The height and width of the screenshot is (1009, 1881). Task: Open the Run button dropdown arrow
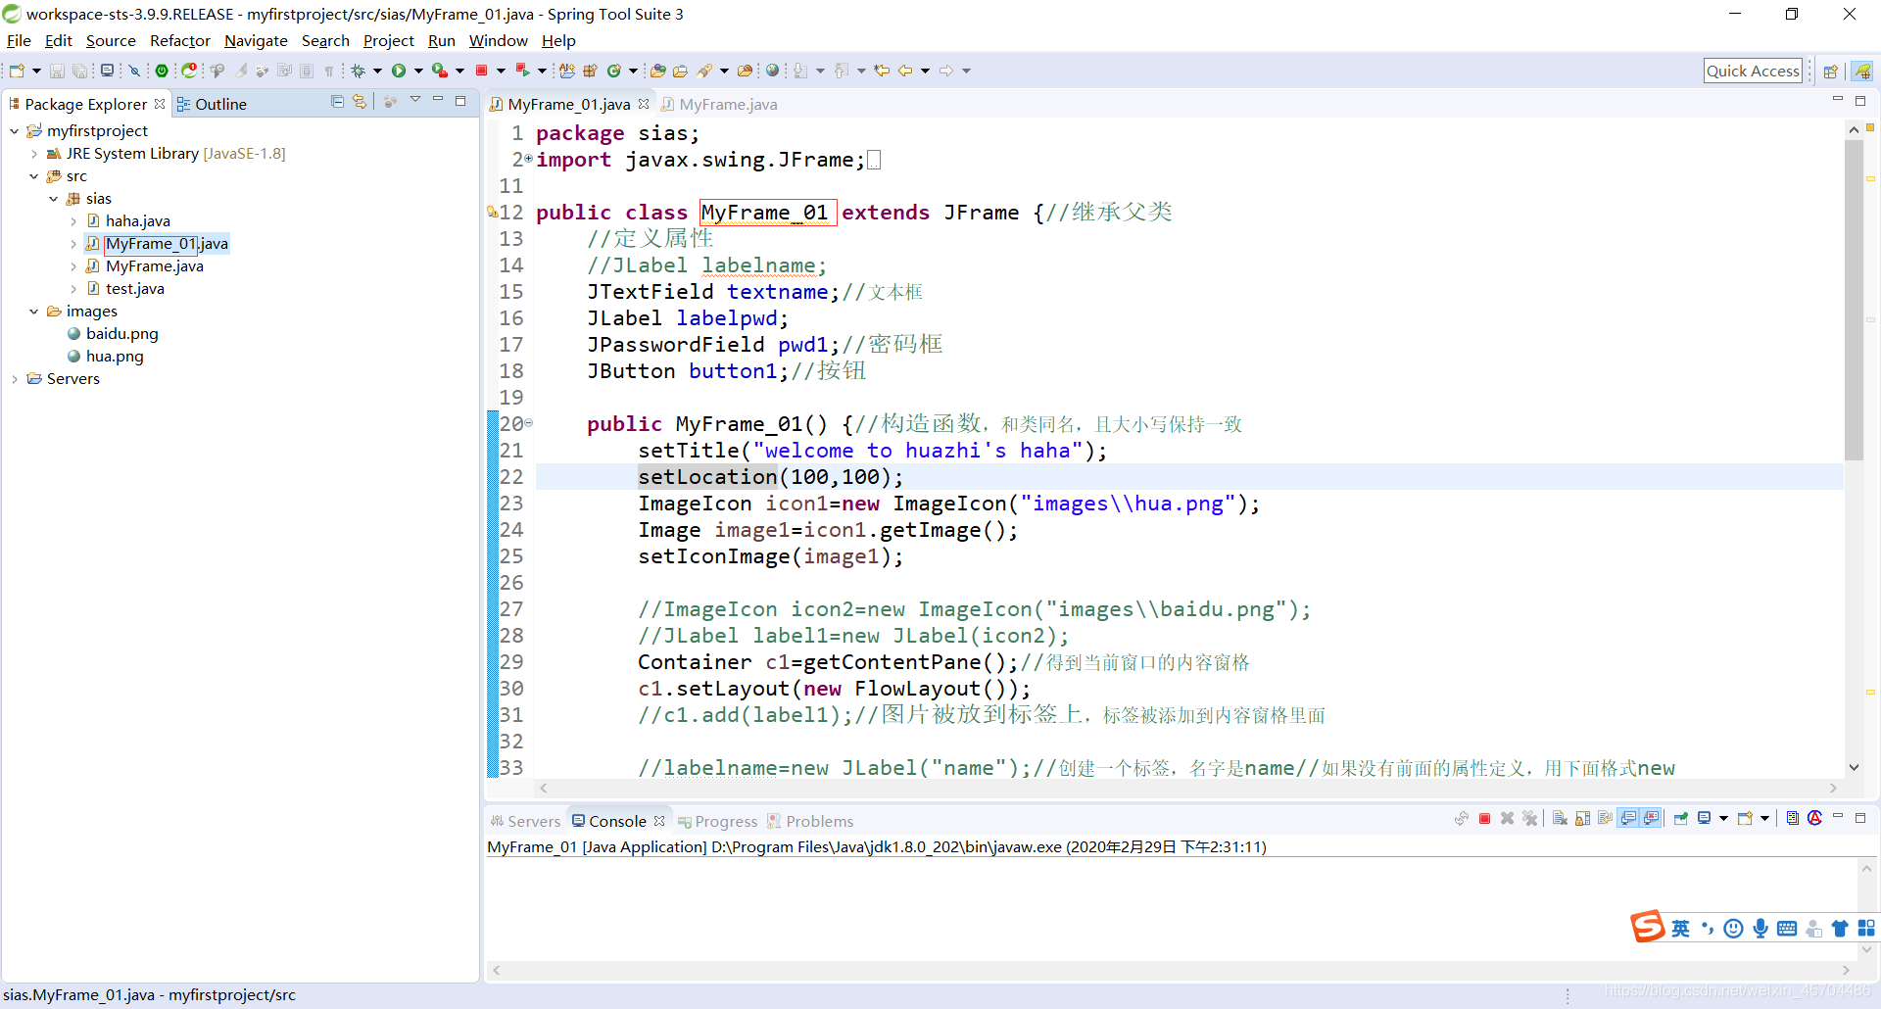click(x=418, y=71)
